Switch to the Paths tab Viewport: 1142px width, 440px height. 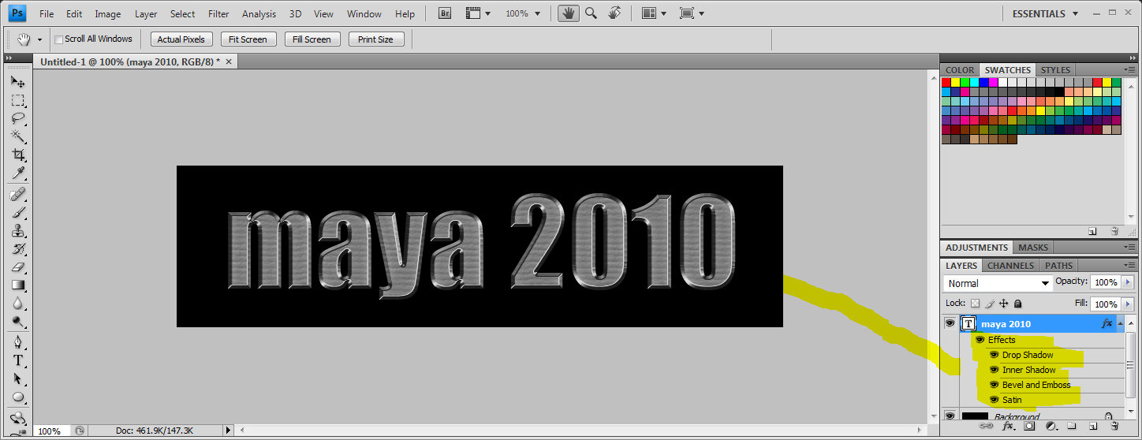point(1058,266)
